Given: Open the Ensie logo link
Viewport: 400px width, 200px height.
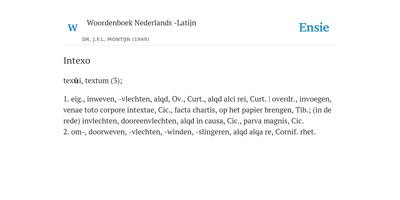Looking at the screenshot, I should 314,27.
